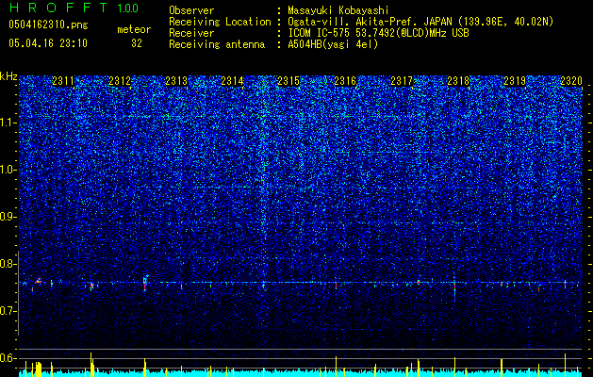The width and height of the screenshot is (593, 377).
Task: Click the 2318 time marker
Action: point(458,81)
